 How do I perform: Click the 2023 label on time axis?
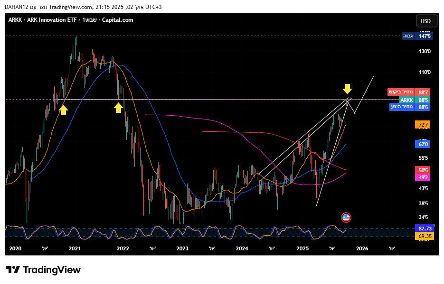click(x=182, y=248)
